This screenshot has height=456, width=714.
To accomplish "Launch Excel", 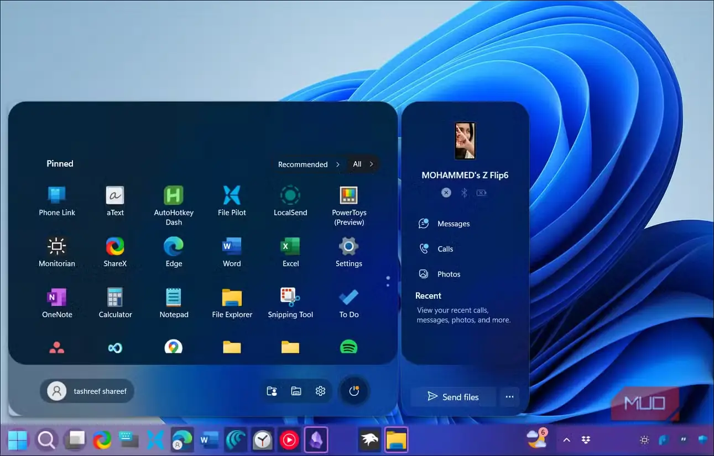I will 290,252.
